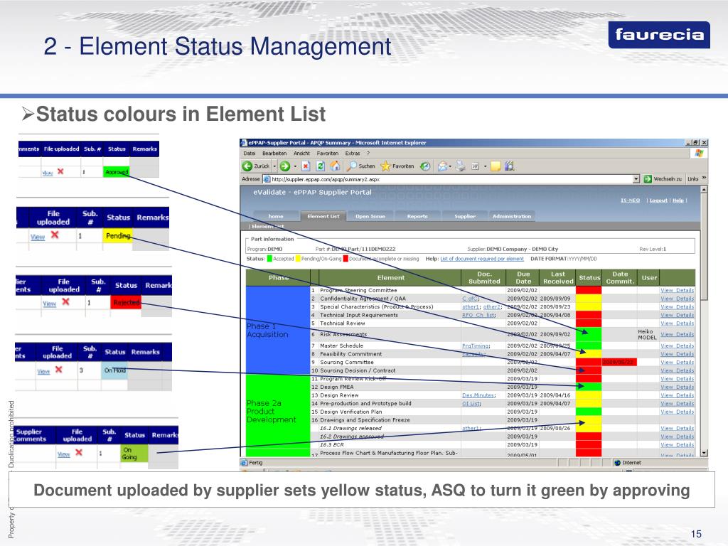Open the Supplier tab
This screenshot has width=728, height=546.
tap(465, 216)
